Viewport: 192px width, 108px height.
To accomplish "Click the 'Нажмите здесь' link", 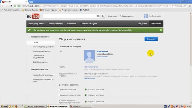I will (89, 79).
